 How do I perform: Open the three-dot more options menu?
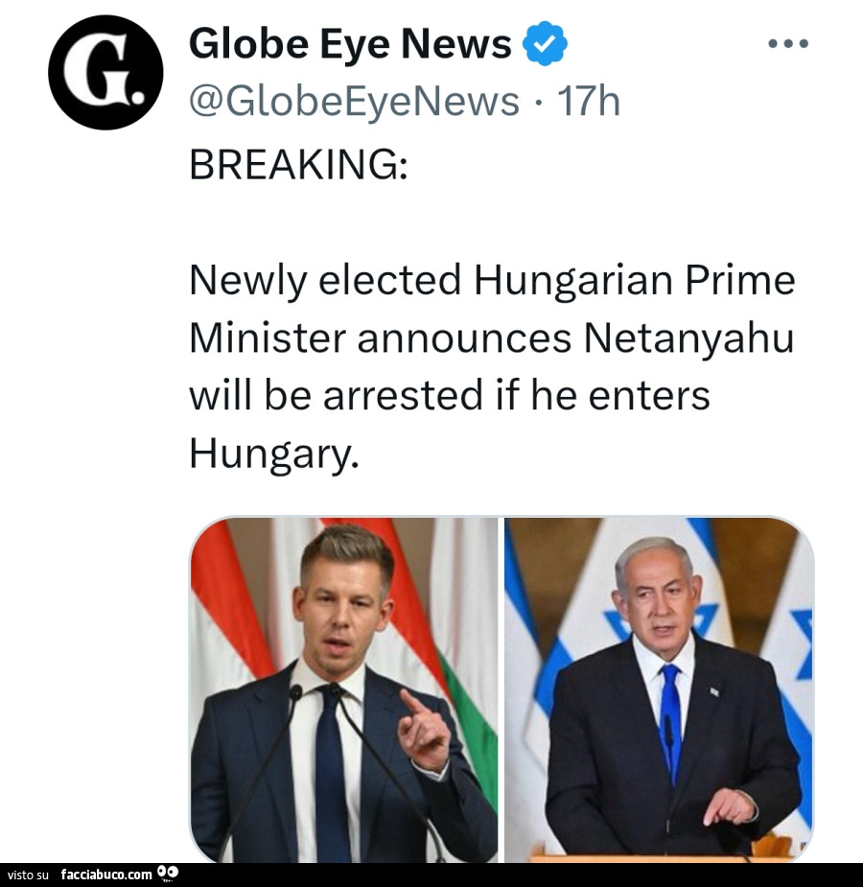(789, 44)
